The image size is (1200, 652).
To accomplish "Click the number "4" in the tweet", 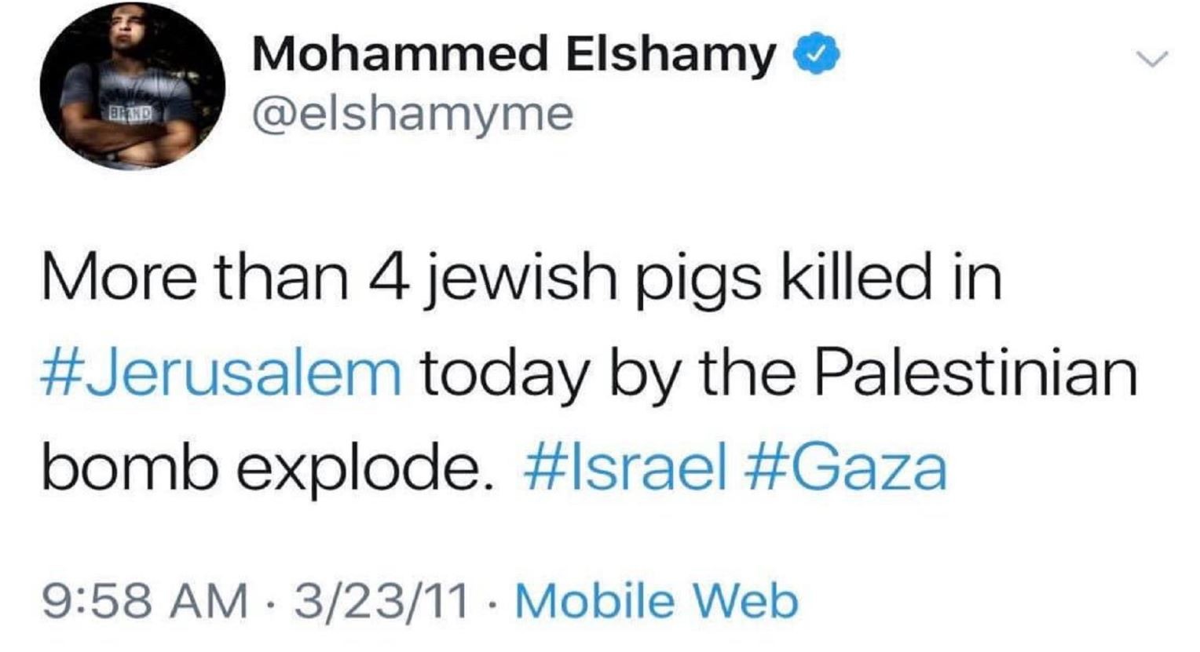I will tap(390, 280).
